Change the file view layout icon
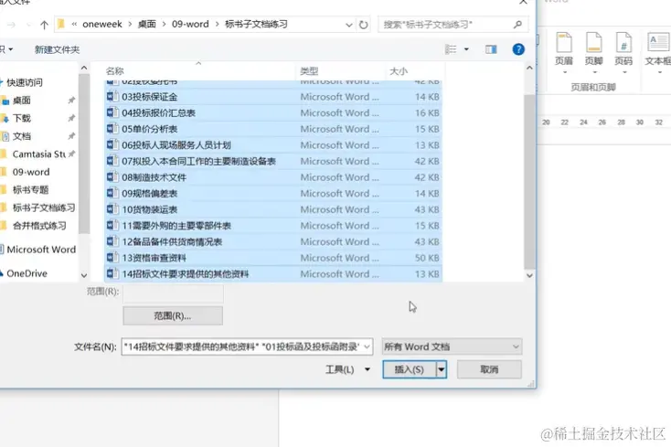 pyautogui.click(x=451, y=49)
